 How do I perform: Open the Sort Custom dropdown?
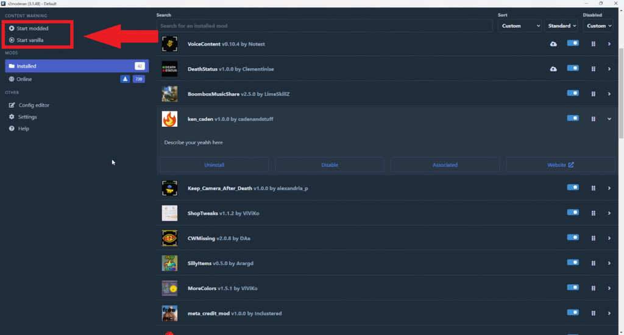pos(519,26)
